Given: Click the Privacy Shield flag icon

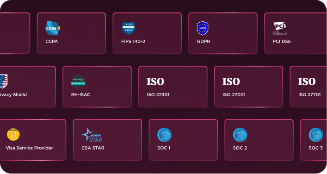Looking at the screenshot, I should click(4, 81).
